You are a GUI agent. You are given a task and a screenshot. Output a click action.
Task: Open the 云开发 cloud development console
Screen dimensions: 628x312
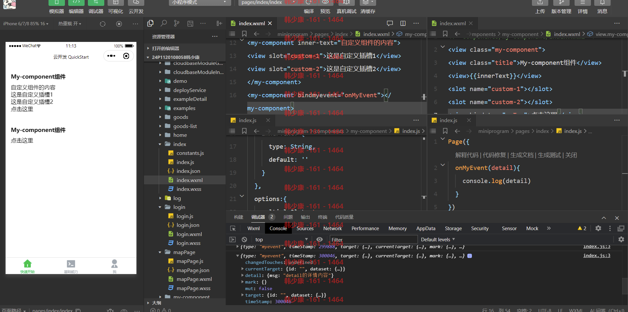point(136,7)
